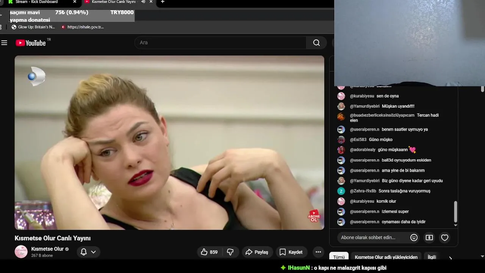Go to the YouTube home logo
The height and width of the screenshot is (273, 485).
(x=31, y=43)
